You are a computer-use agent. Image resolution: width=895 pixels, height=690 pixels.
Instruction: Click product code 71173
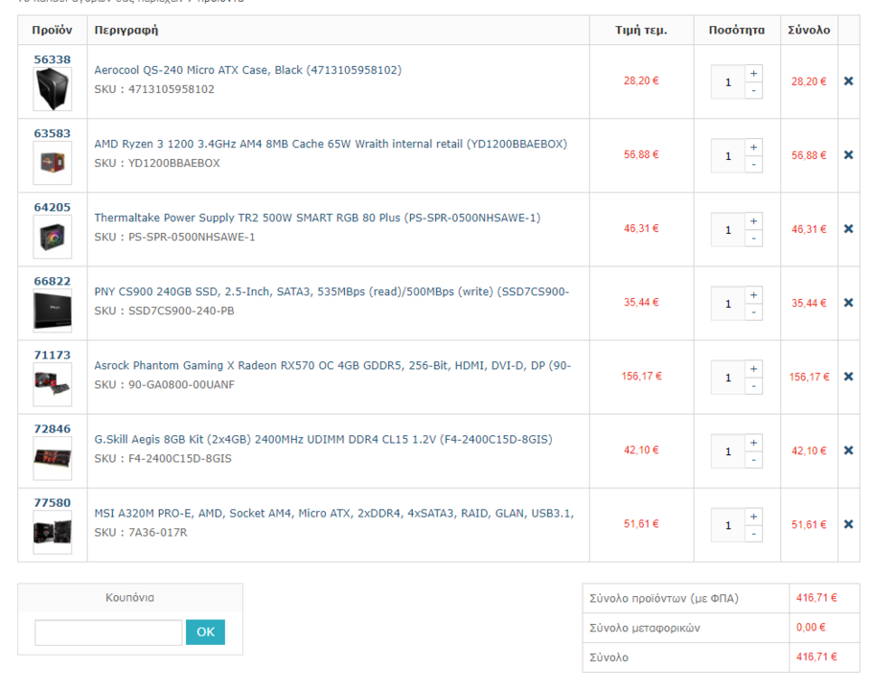pos(52,355)
